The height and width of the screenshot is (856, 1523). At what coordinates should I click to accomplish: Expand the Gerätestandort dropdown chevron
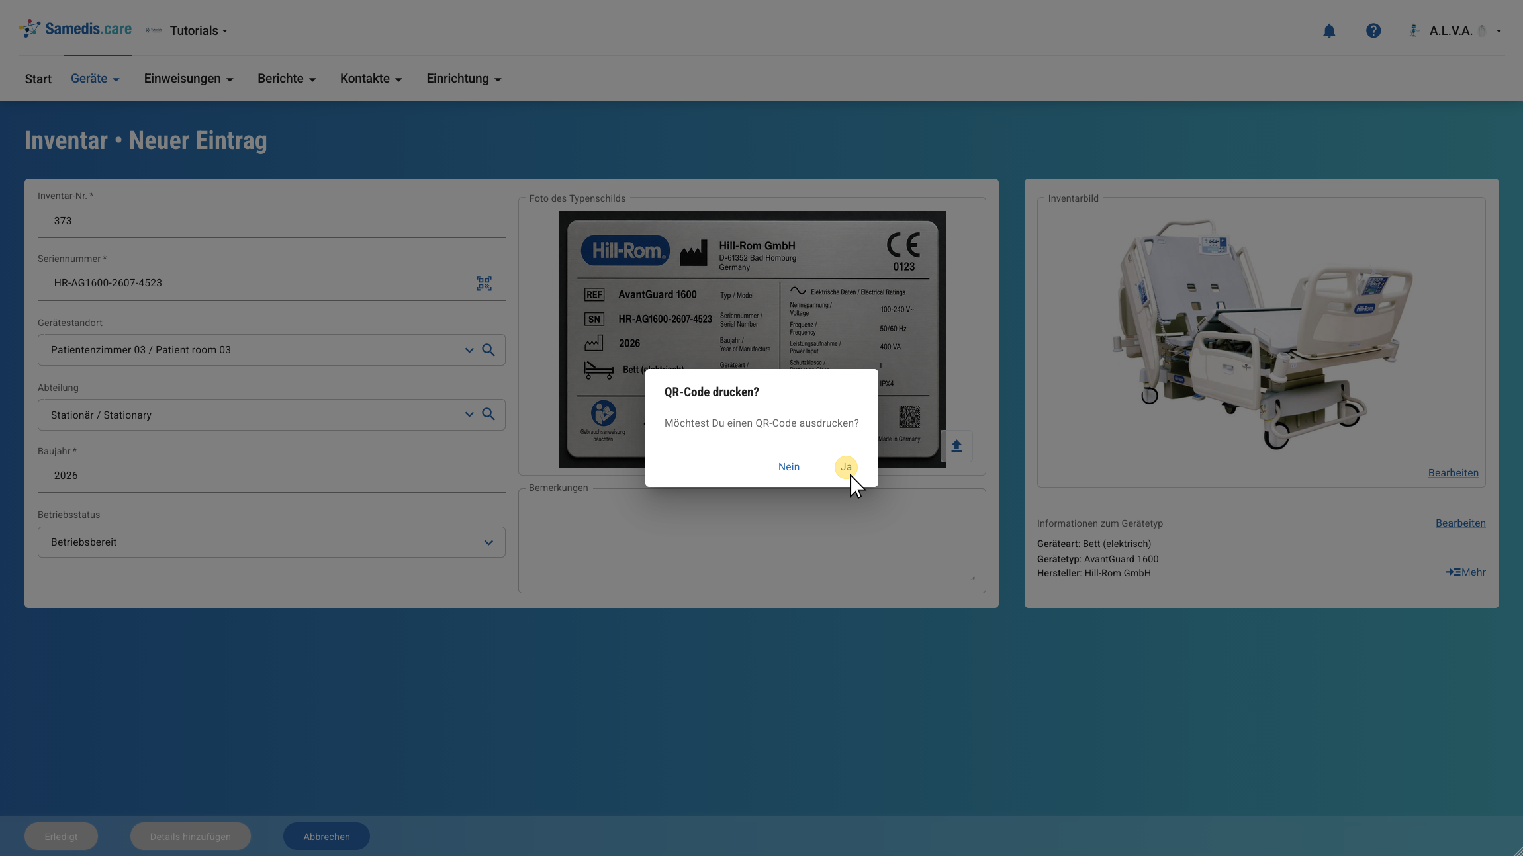[469, 350]
